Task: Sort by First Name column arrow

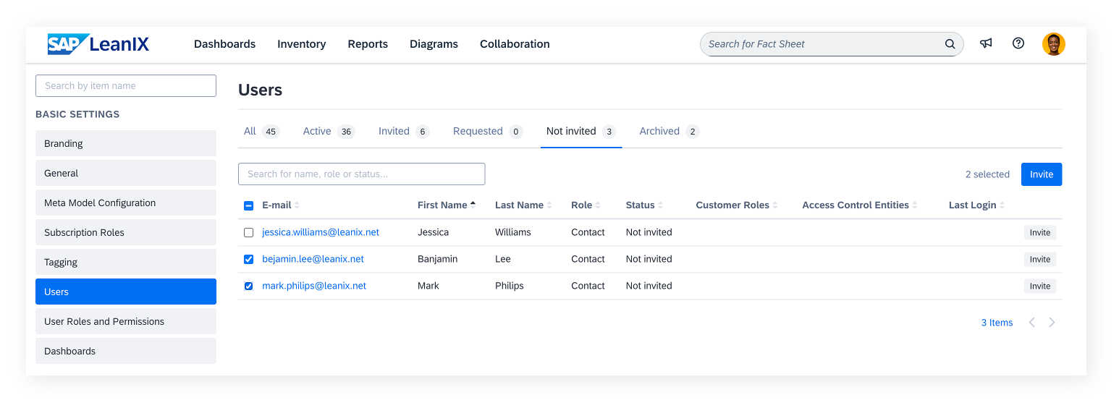Action: pyautogui.click(x=473, y=205)
